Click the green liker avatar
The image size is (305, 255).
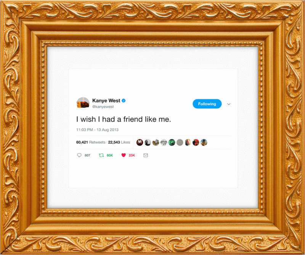click(172, 143)
